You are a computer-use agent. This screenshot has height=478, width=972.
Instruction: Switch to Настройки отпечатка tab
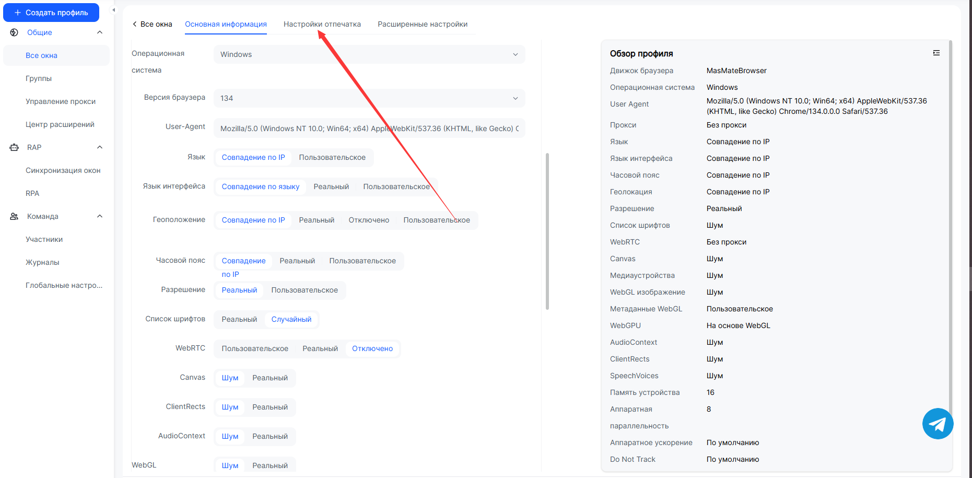[322, 24]
